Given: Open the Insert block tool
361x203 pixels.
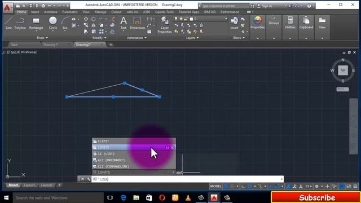Looking at the screenshot, I should click(234, 23).
